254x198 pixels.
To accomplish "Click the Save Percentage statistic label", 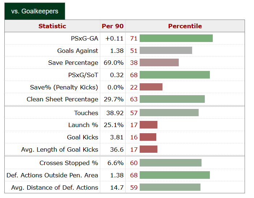I will [73, 63].
